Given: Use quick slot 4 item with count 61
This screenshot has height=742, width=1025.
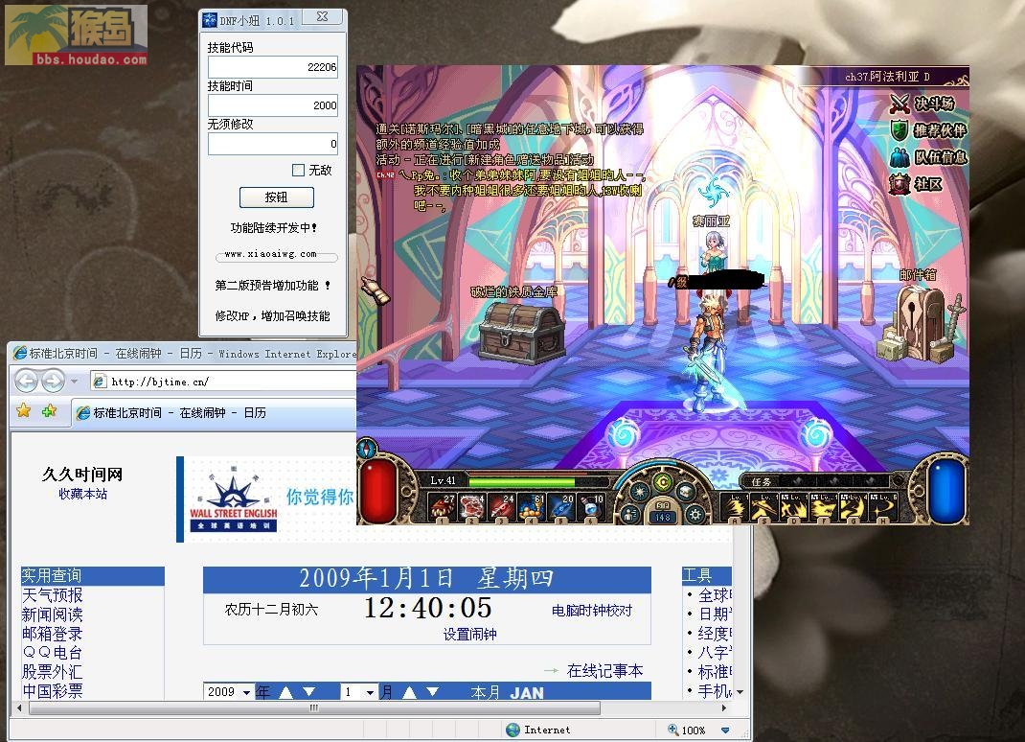Looking at the screenshot, I should coord(532,507).
